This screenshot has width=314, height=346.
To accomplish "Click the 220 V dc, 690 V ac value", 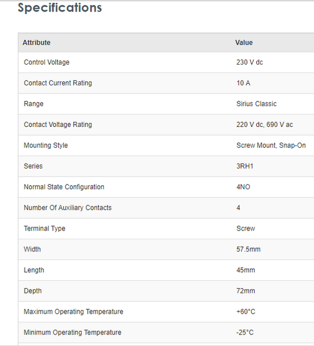I will 264,125.
